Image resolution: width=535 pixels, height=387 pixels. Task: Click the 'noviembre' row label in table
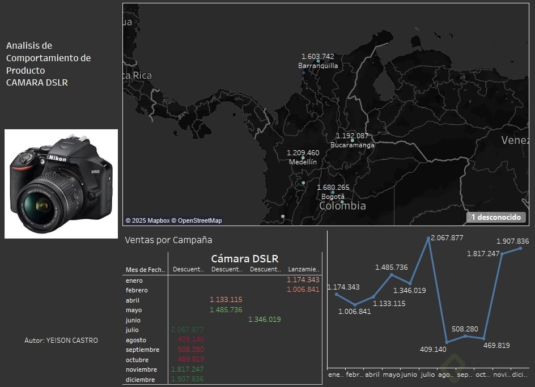pos(141,369)
